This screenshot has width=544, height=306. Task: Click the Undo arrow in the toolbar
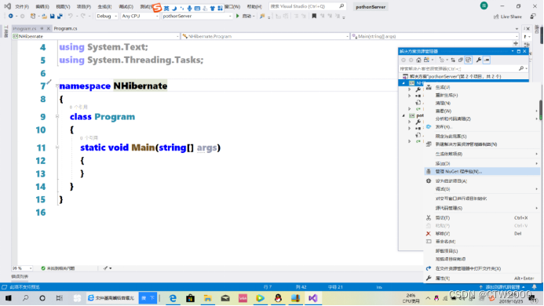click(71, 16)
